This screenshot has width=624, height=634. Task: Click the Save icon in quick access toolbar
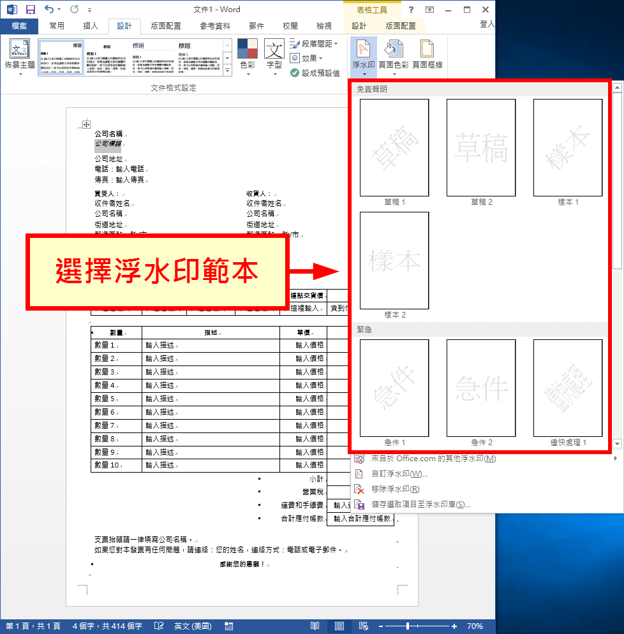coord(30,10)
